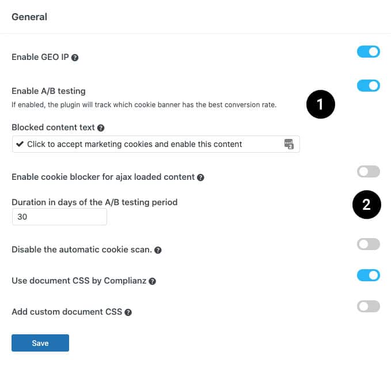Click the checkmark icon in text field

pos(20,144)
